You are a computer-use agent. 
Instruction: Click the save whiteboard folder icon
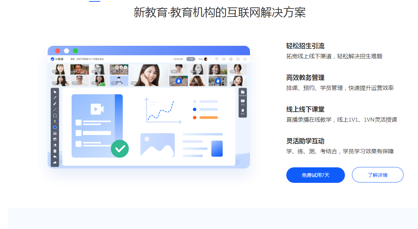pyautogui.click(x=243, y=93)
